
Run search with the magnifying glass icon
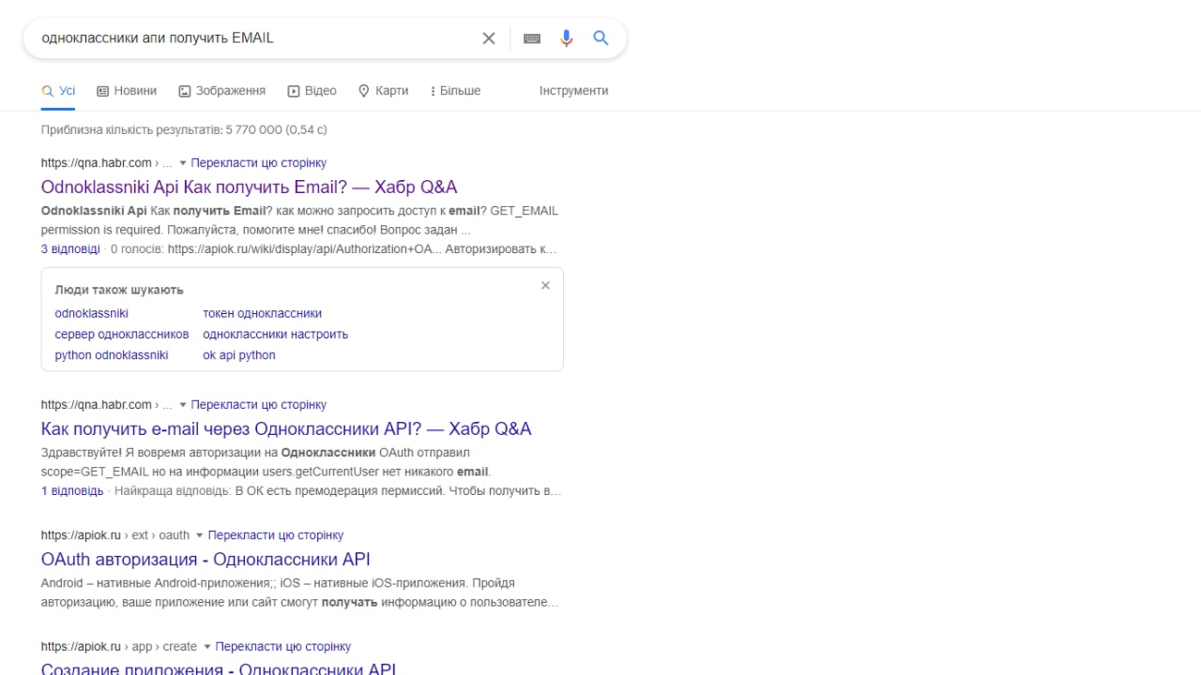click(601, 38)
